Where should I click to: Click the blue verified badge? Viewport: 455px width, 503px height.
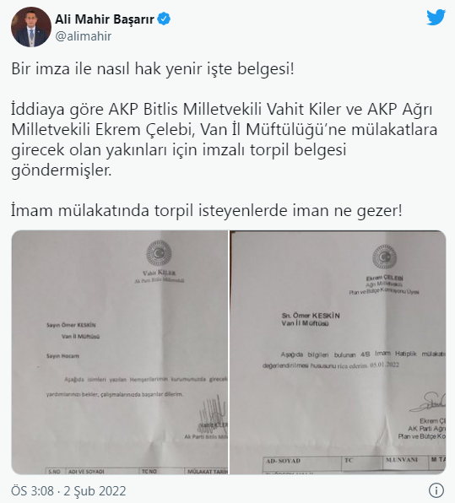[x=164, y=19]
